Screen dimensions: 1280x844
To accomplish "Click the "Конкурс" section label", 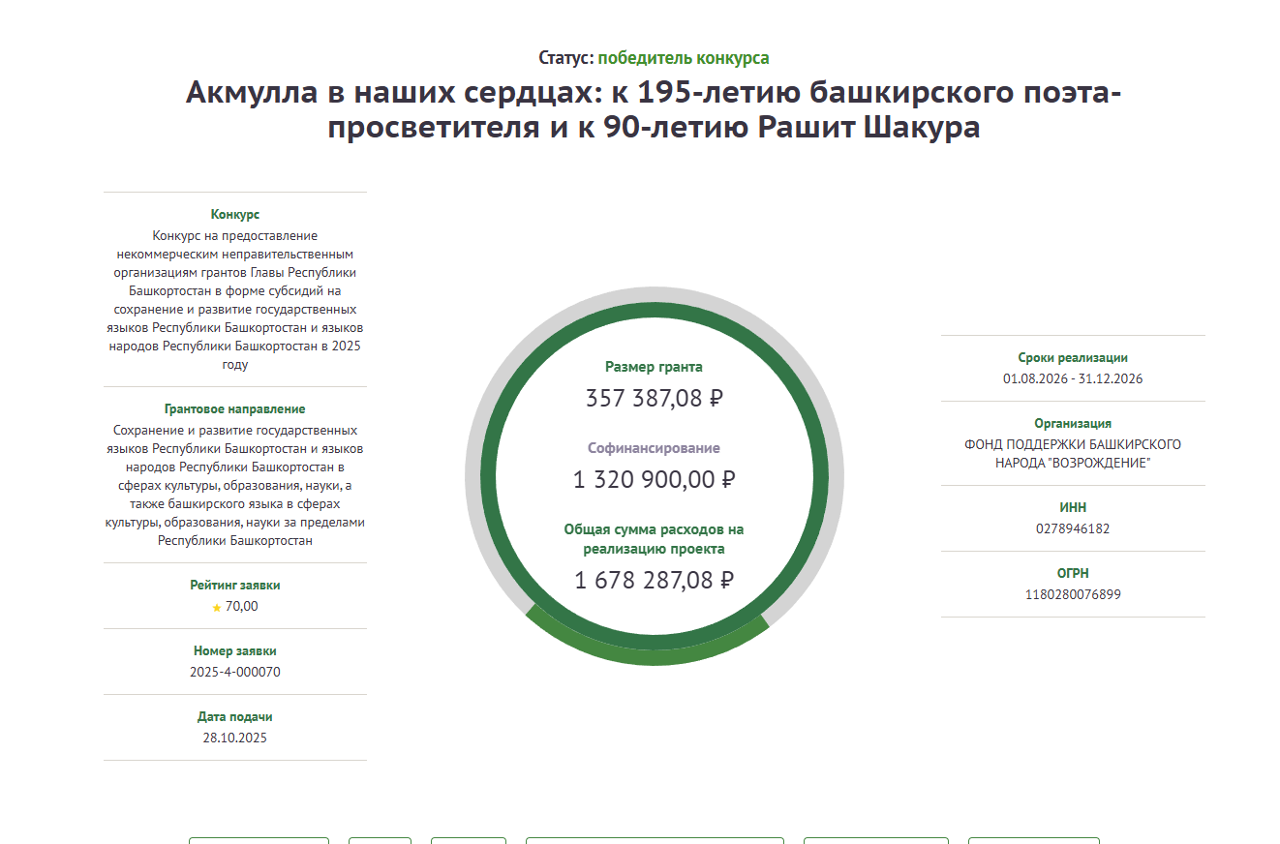I will pyautogui.click(x=235, y=215).
